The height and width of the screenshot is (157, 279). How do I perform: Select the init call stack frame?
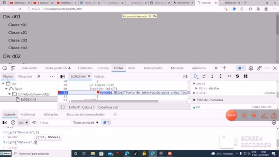[x=234, y=107]
